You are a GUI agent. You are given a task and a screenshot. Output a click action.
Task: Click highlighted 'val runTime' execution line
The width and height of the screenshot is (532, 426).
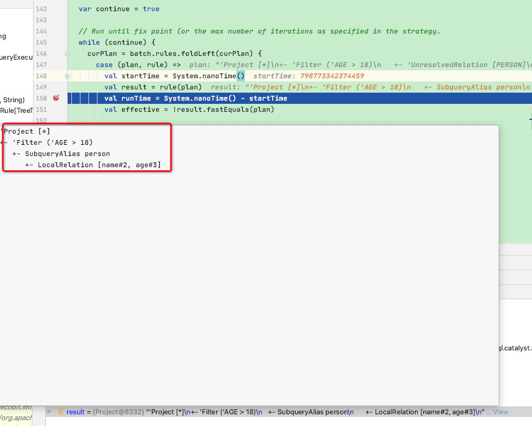(x=196, y=99)
